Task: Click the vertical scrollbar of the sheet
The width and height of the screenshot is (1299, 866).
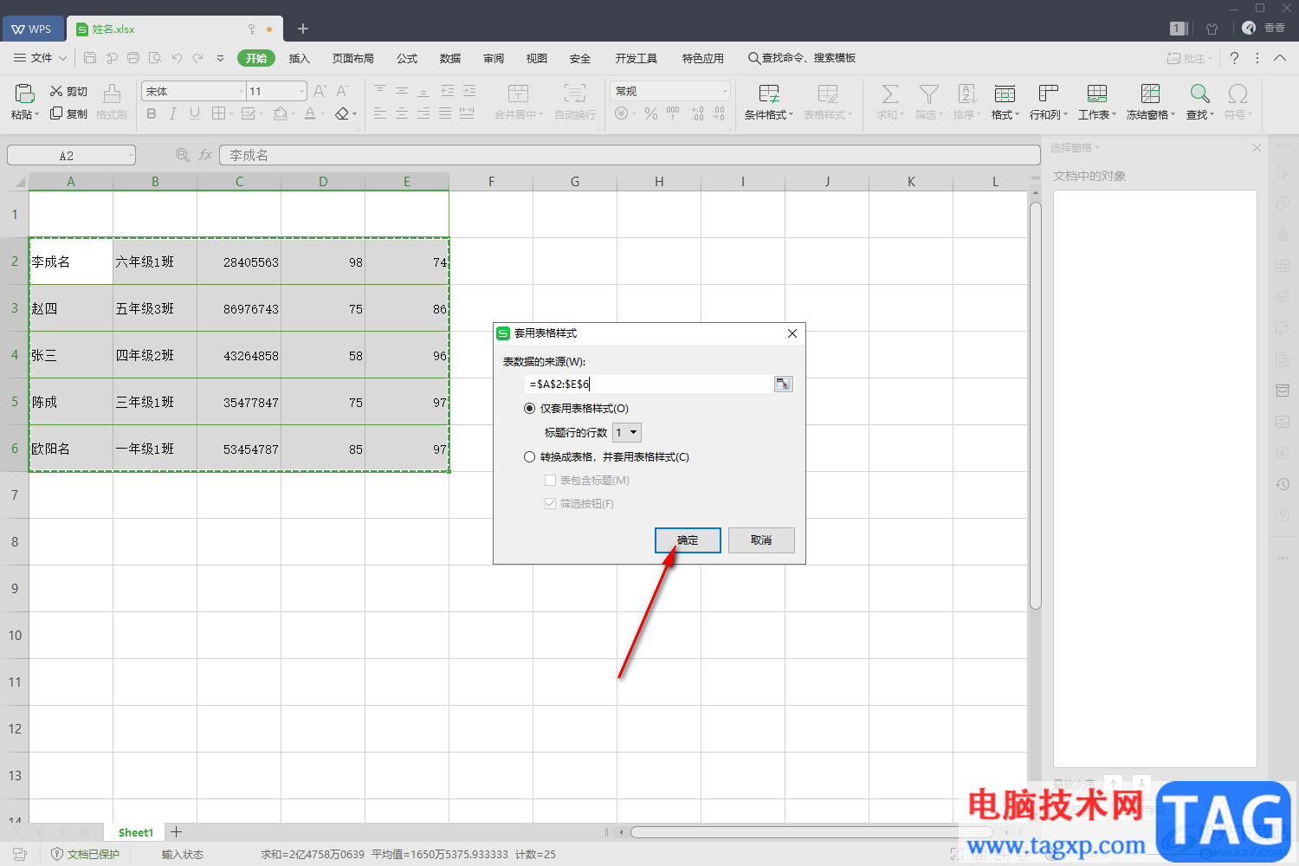Action: coord(1035,404)
